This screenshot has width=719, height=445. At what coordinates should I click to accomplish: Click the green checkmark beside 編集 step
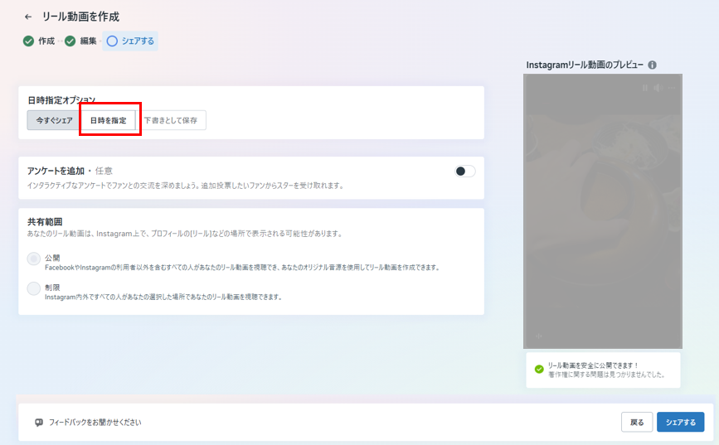[70, 41]
